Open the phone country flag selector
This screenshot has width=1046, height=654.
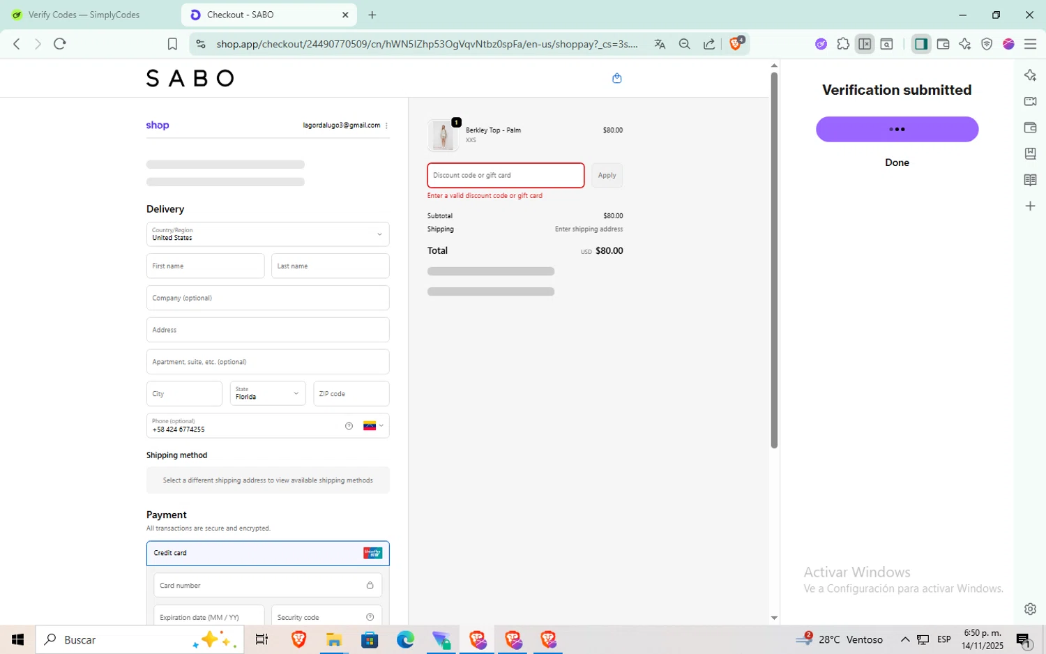(373, 426)
